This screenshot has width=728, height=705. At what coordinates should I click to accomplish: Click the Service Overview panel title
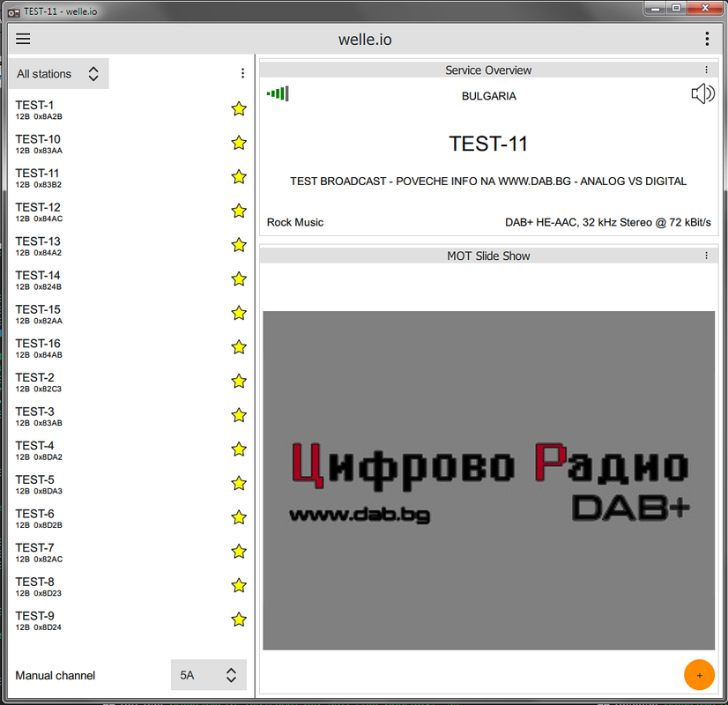[488, 70]
